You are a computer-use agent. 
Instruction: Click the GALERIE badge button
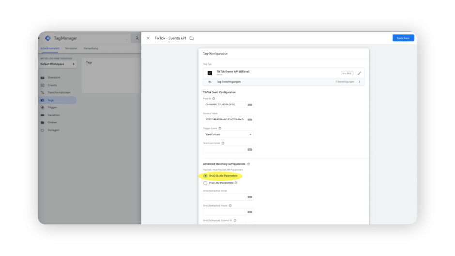[347, 74]
